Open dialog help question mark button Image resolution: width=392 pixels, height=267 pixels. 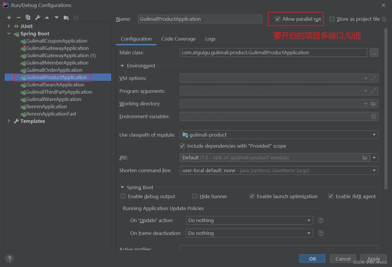(9, 259)
